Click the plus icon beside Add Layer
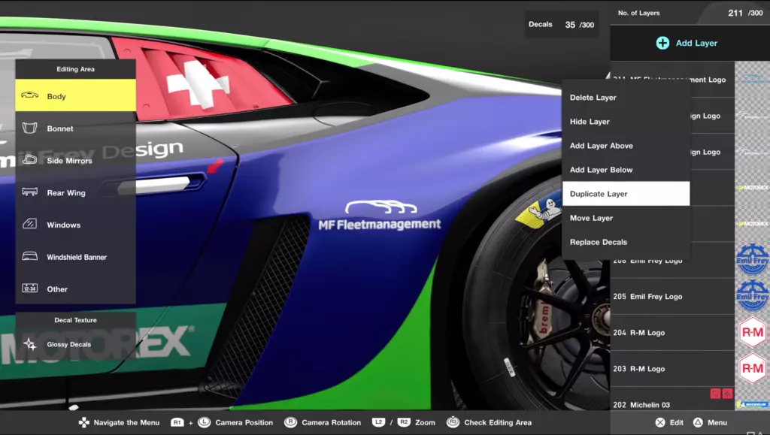 pos(662,43)
